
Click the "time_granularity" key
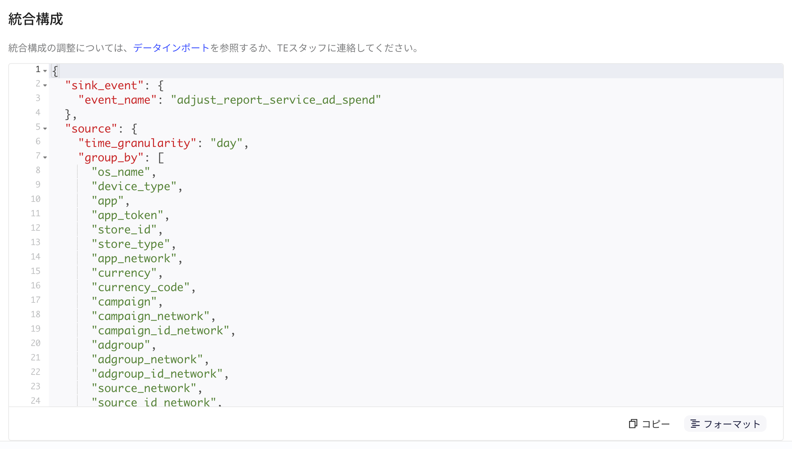pyautogui.click(x=137, y=143)
